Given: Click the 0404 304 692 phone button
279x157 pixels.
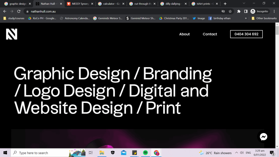Looking at the screenshot, I should click(246, 34).
